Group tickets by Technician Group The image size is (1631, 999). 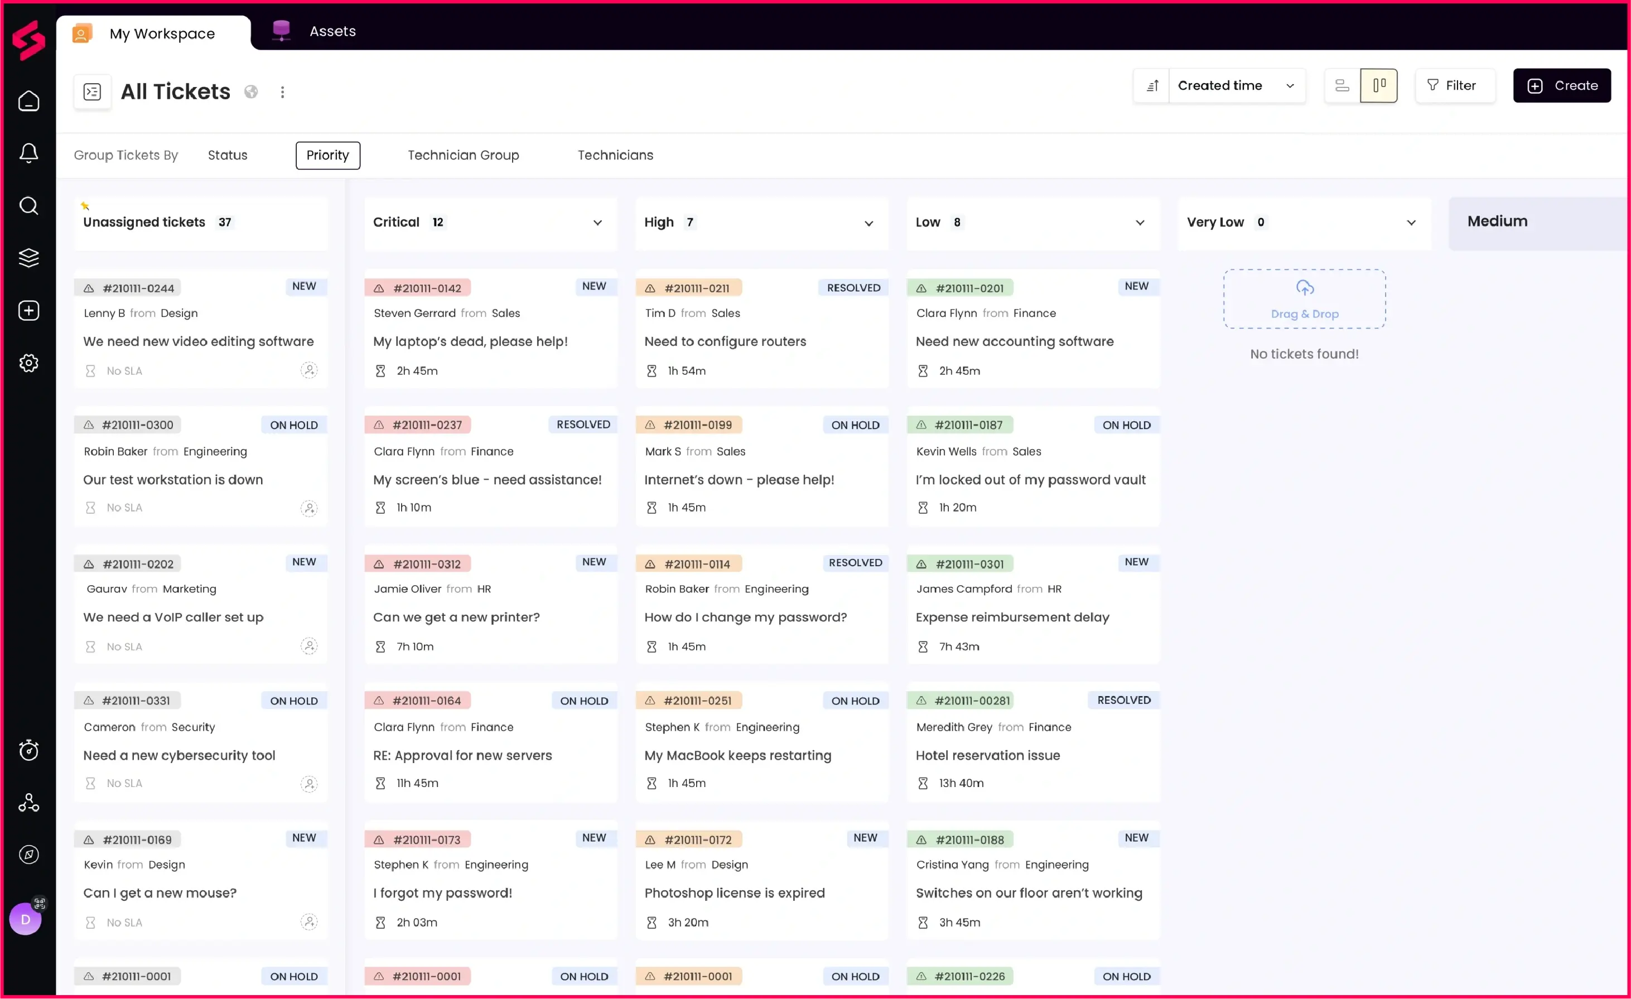pos(464,155)
